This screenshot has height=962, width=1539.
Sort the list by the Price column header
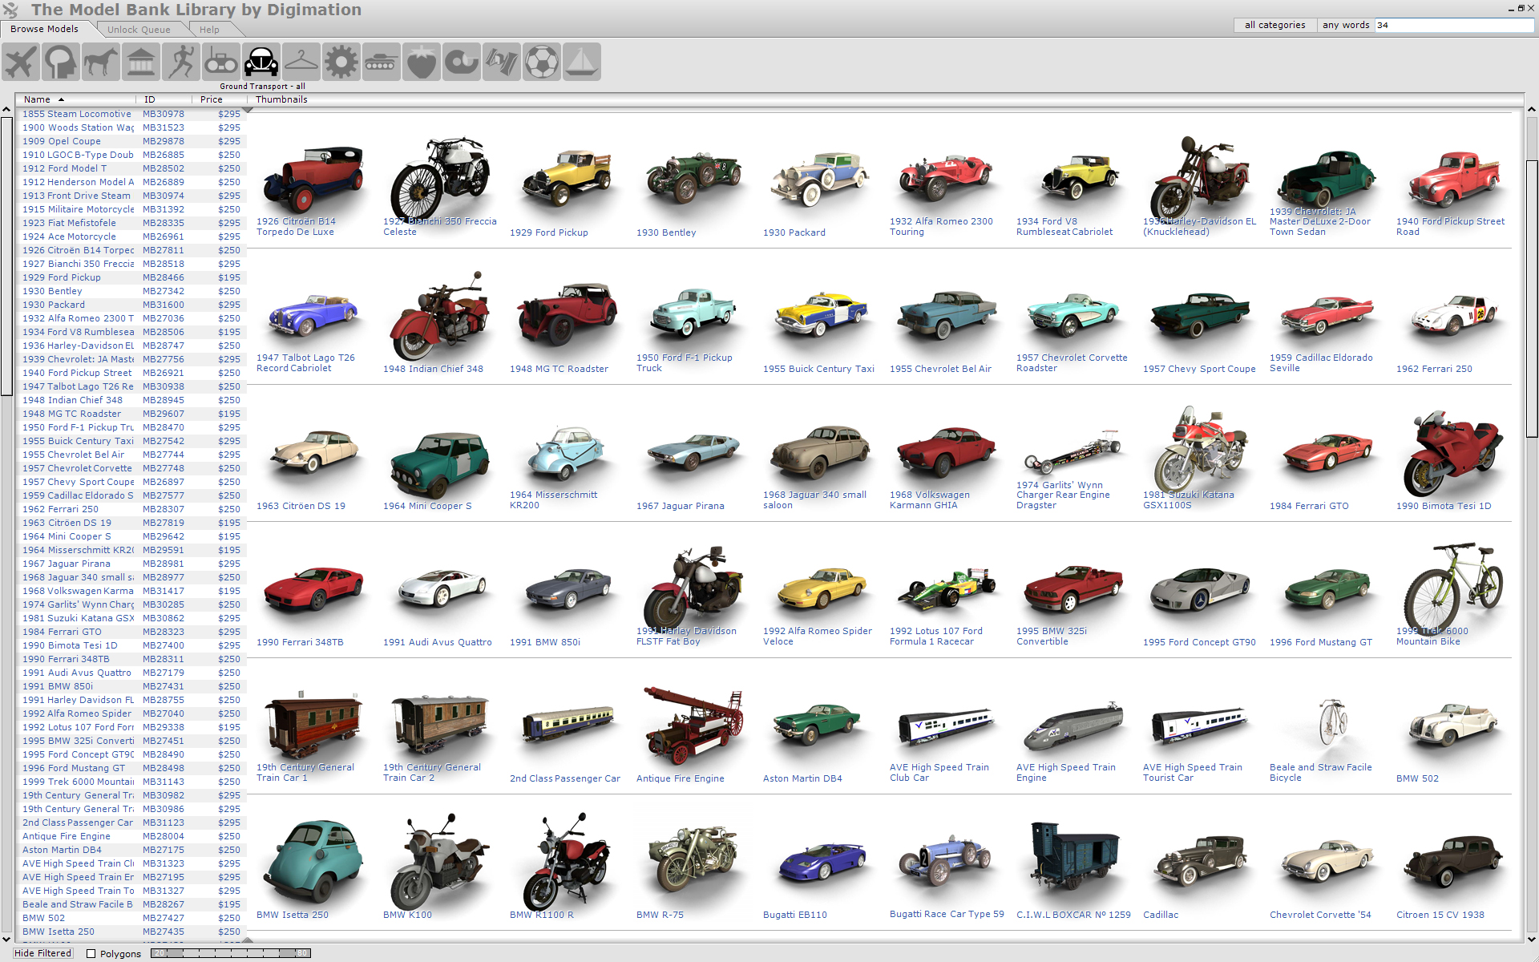tap(219, 99)
